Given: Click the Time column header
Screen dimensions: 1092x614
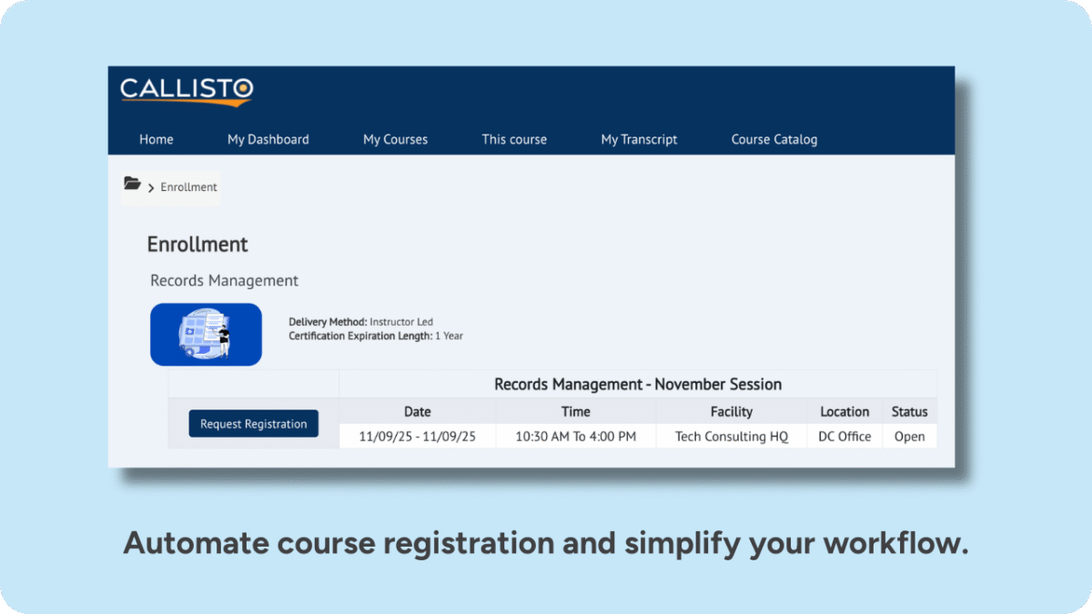Looking at the screenshot, I should pyautogui.click(x=575, y=412).
